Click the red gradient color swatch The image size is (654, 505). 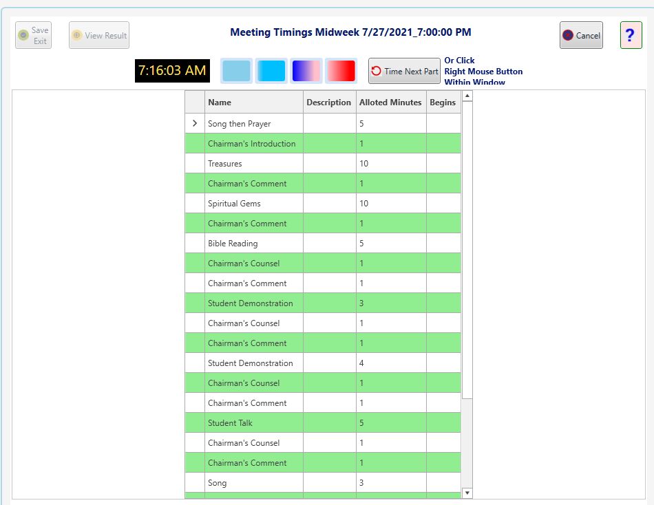tap(341, 71)
